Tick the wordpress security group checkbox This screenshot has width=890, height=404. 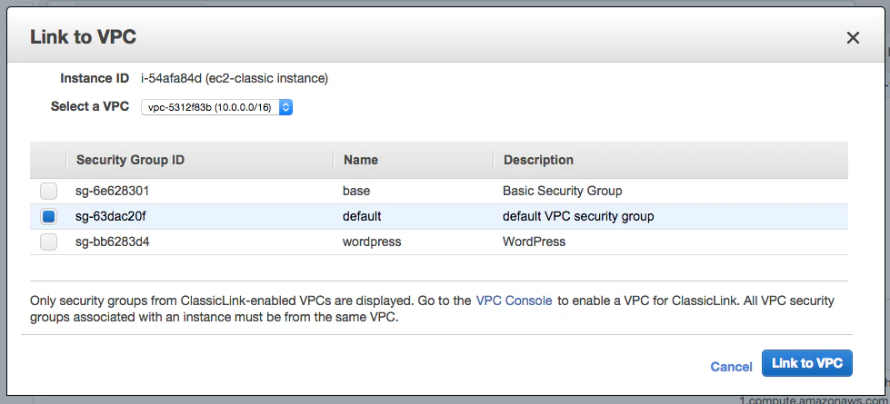pyautogui.click(x=48, y=242)
